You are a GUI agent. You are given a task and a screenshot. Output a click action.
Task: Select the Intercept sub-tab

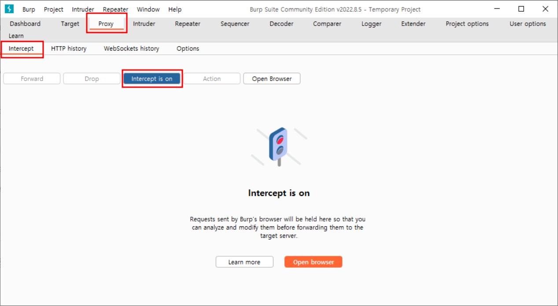[x=21, y=48]
